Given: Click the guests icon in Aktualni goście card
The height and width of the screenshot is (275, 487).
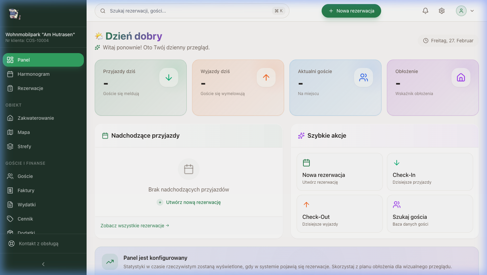Looking at the screenshot, I should [364, 77].
